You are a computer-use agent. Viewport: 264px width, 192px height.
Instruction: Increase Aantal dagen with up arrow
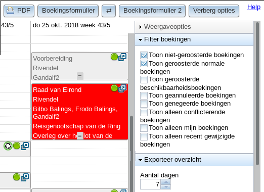coord(166,182)
